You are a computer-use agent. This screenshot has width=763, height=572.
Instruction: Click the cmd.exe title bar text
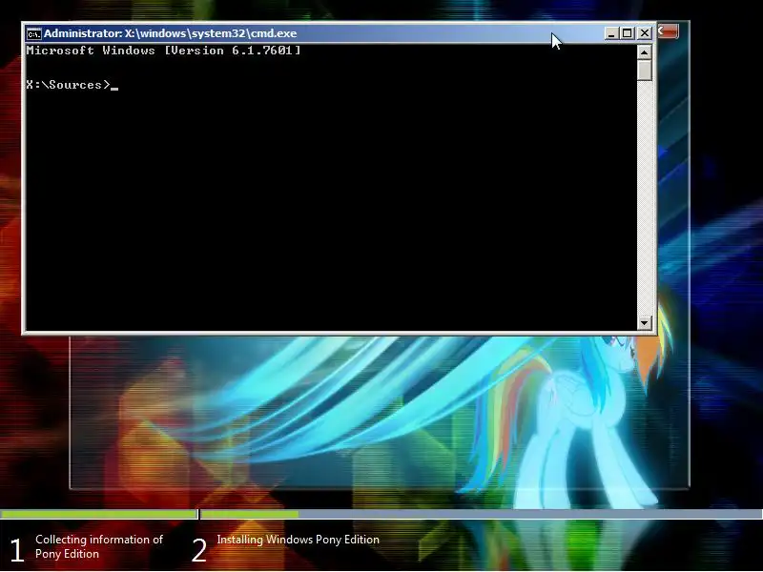171,33
